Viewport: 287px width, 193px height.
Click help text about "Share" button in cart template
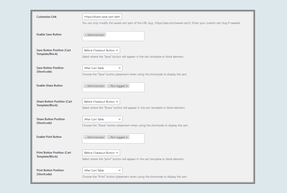click(x=134, y=108)
